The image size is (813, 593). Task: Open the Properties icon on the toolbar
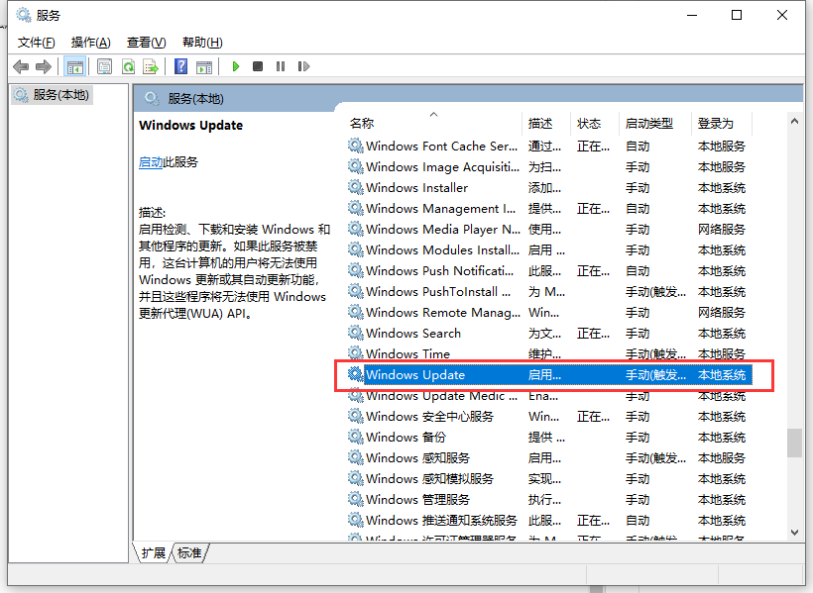(104, 65)
